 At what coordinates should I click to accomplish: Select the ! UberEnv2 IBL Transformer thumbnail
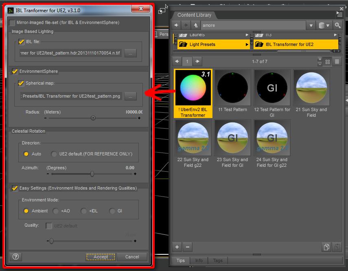point(193,93)
